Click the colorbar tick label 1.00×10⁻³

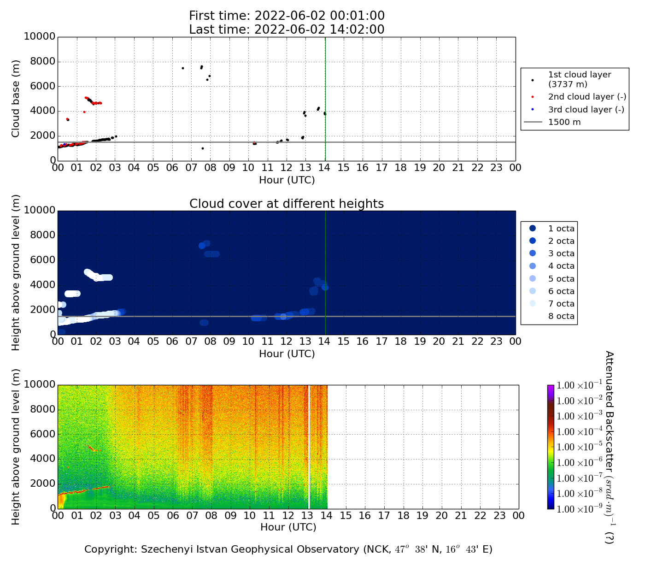pos(580,416)
